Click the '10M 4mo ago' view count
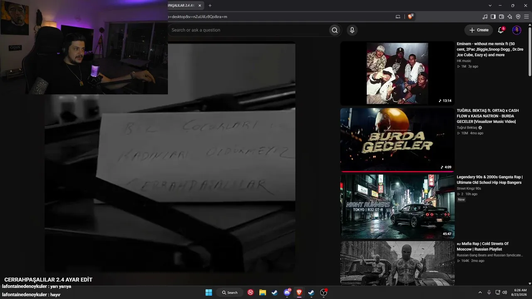The width and height of the screenshot is (532, 299). 470,133
